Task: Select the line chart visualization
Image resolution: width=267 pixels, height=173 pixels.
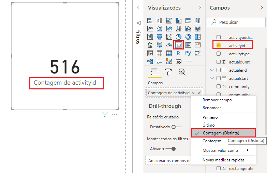Action: click(x=150, y=29)
